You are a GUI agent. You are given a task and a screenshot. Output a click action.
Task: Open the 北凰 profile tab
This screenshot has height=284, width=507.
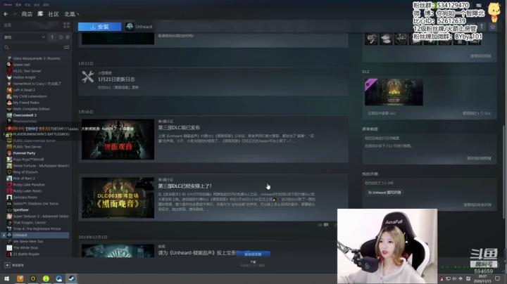coord(71,14)
